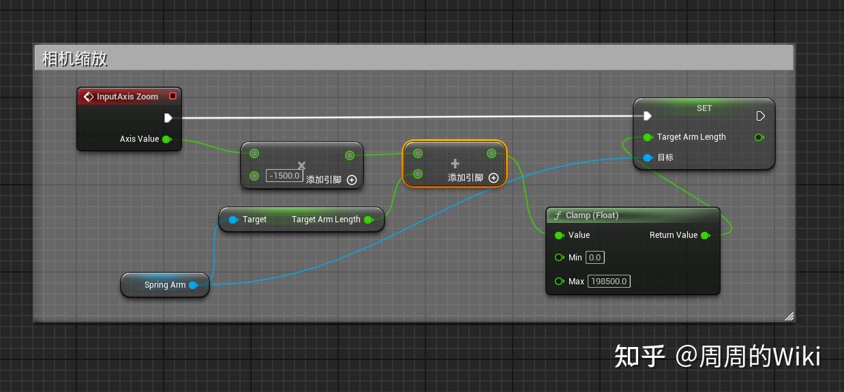
Task: Click SET node execution output pin
Action: (x=761, y=117)
